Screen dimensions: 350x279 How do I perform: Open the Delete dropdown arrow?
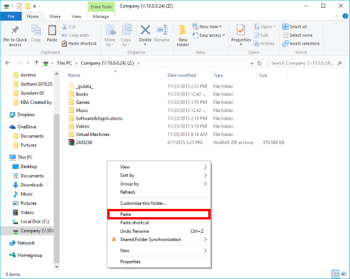(x=145, y=44)
